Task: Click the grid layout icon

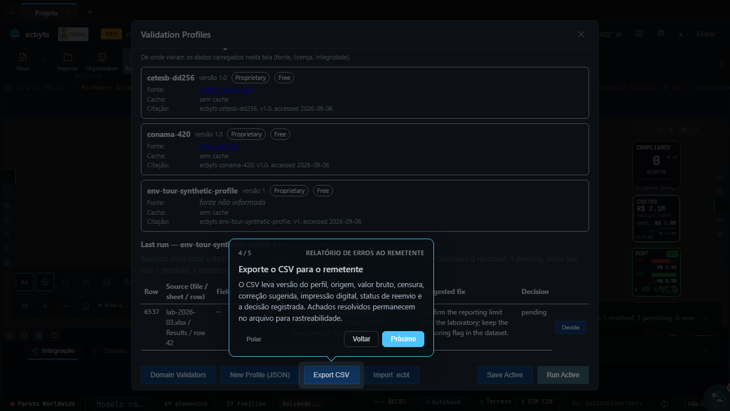Action: pos(39,336)
